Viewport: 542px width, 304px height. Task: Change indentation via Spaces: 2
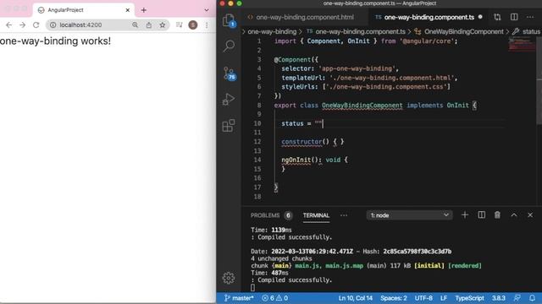(x=394, y=298)
